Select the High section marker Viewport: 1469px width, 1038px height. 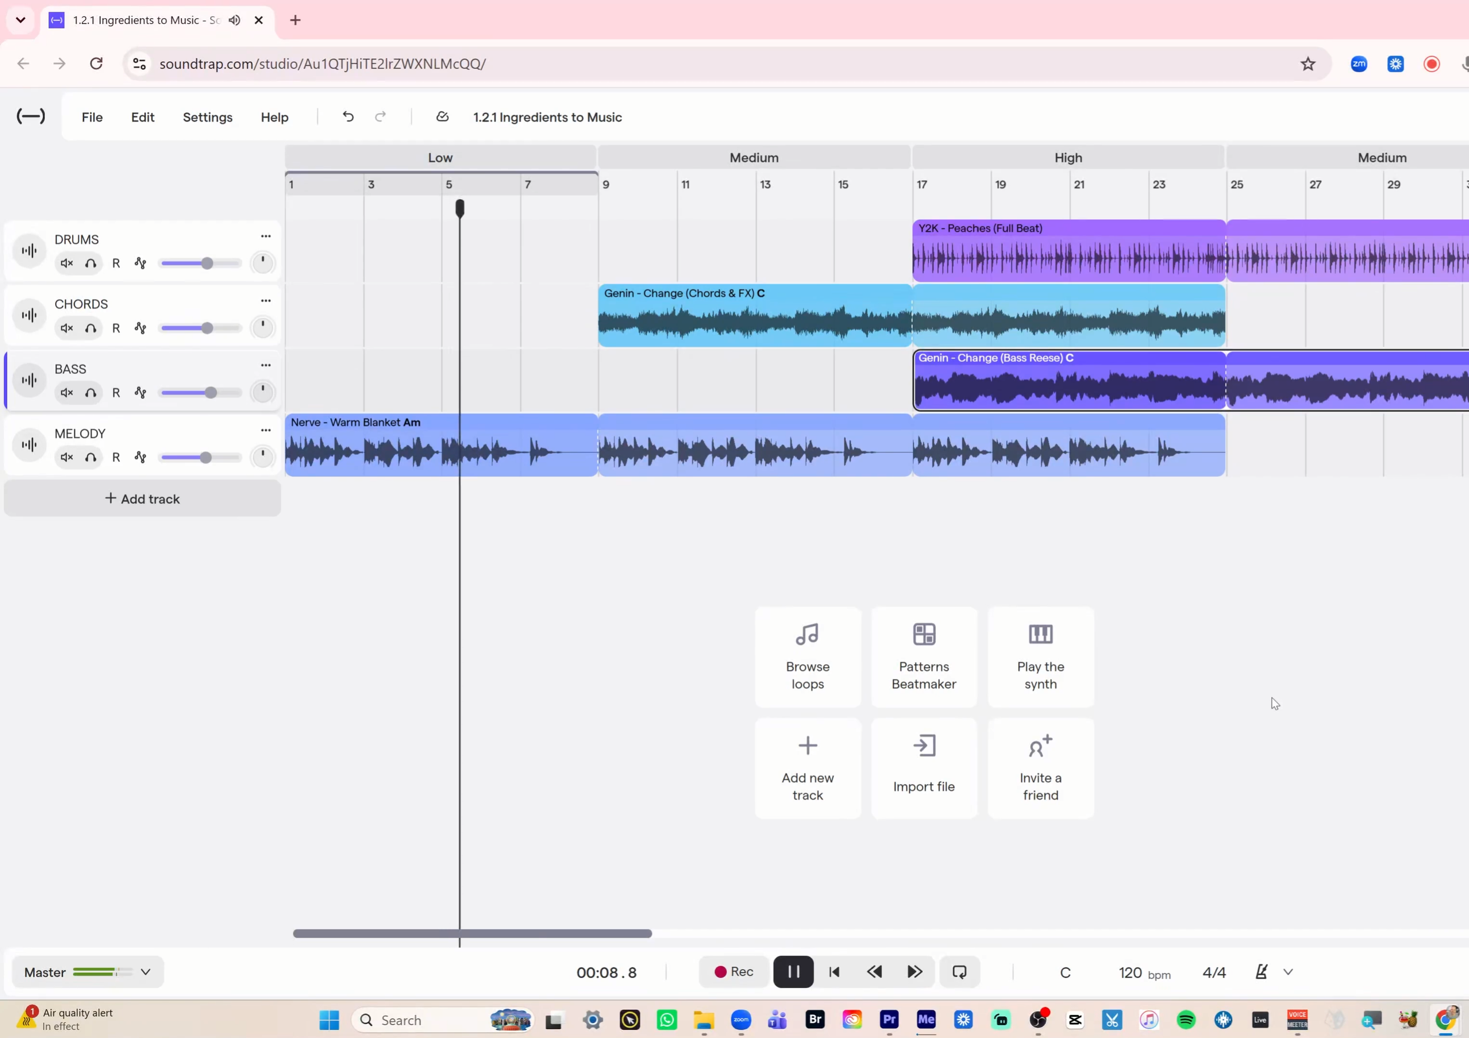(x=1068, y=158)
